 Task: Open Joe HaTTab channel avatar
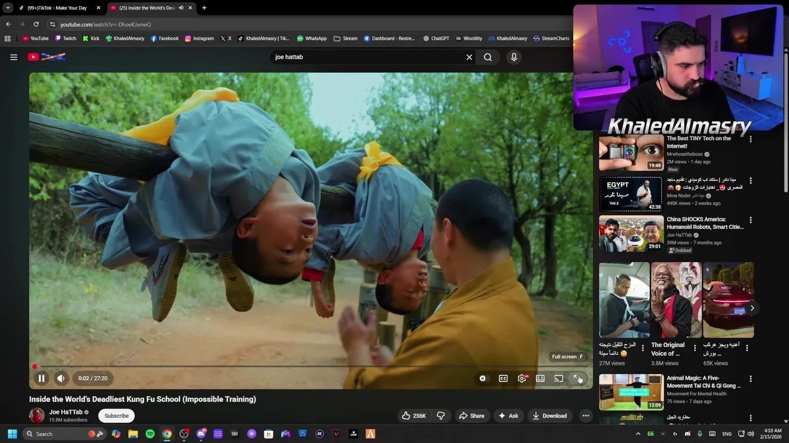[x=37, y=416]
